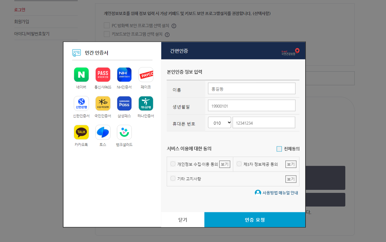Click the 생년월일 input field
386x242 pixels.
[x=252, y=106]
